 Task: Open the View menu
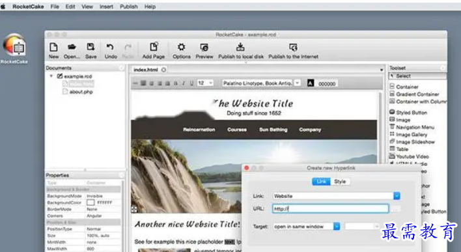tap(87, 7)
